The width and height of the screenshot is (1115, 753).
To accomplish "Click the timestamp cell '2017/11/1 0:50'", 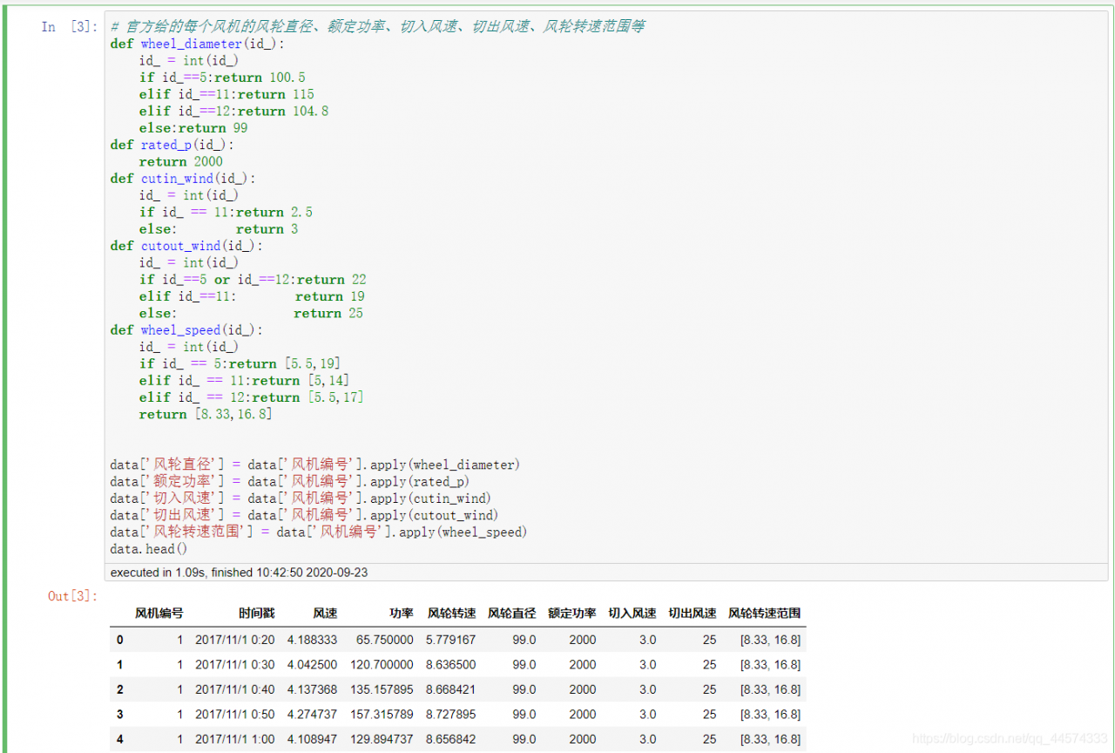I will [x=235, y=714].
